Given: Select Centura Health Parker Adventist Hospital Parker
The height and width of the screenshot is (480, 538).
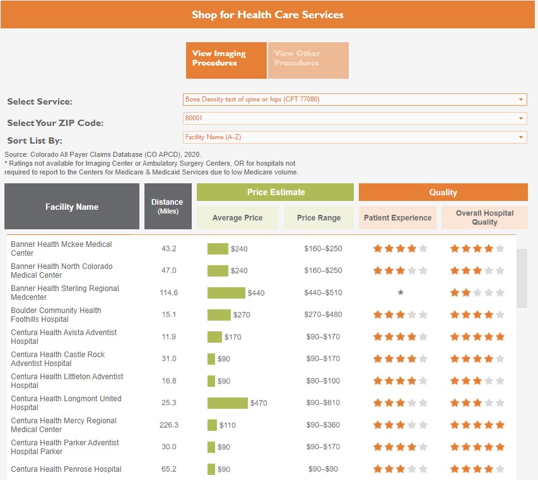Looking at the screenshot, I should tap(65, 447).
